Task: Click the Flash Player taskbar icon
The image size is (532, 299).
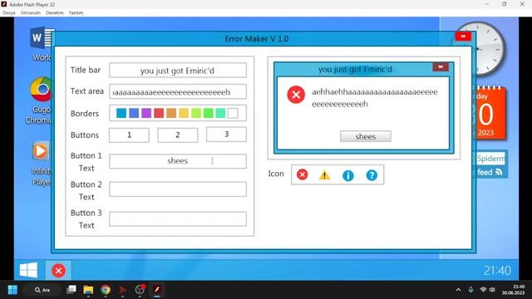Action: point(157,290)
